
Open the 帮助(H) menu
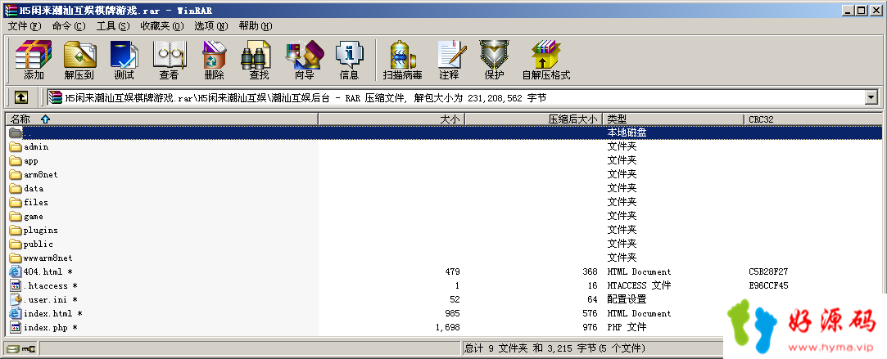[x=256, y=26]
